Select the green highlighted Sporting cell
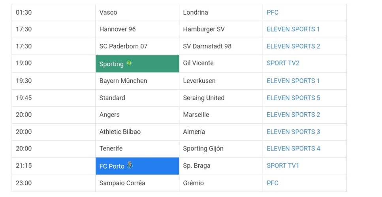 tap(137, 64)
